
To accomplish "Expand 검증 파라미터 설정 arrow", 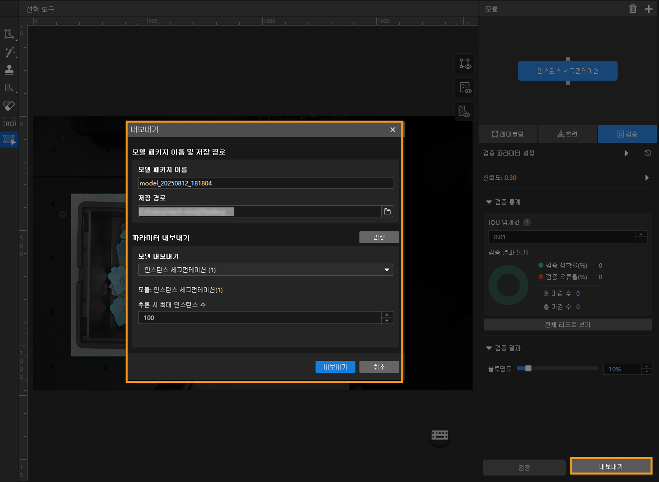I will pyautogui.click(x=627, y=153).
